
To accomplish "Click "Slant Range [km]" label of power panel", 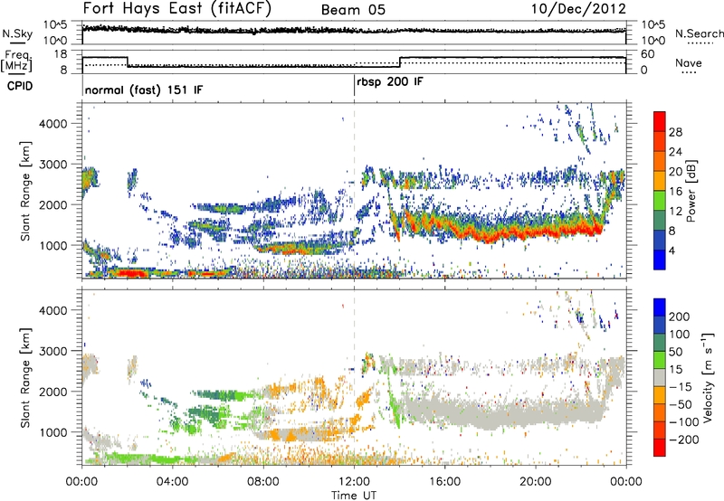I will (25, 191).
